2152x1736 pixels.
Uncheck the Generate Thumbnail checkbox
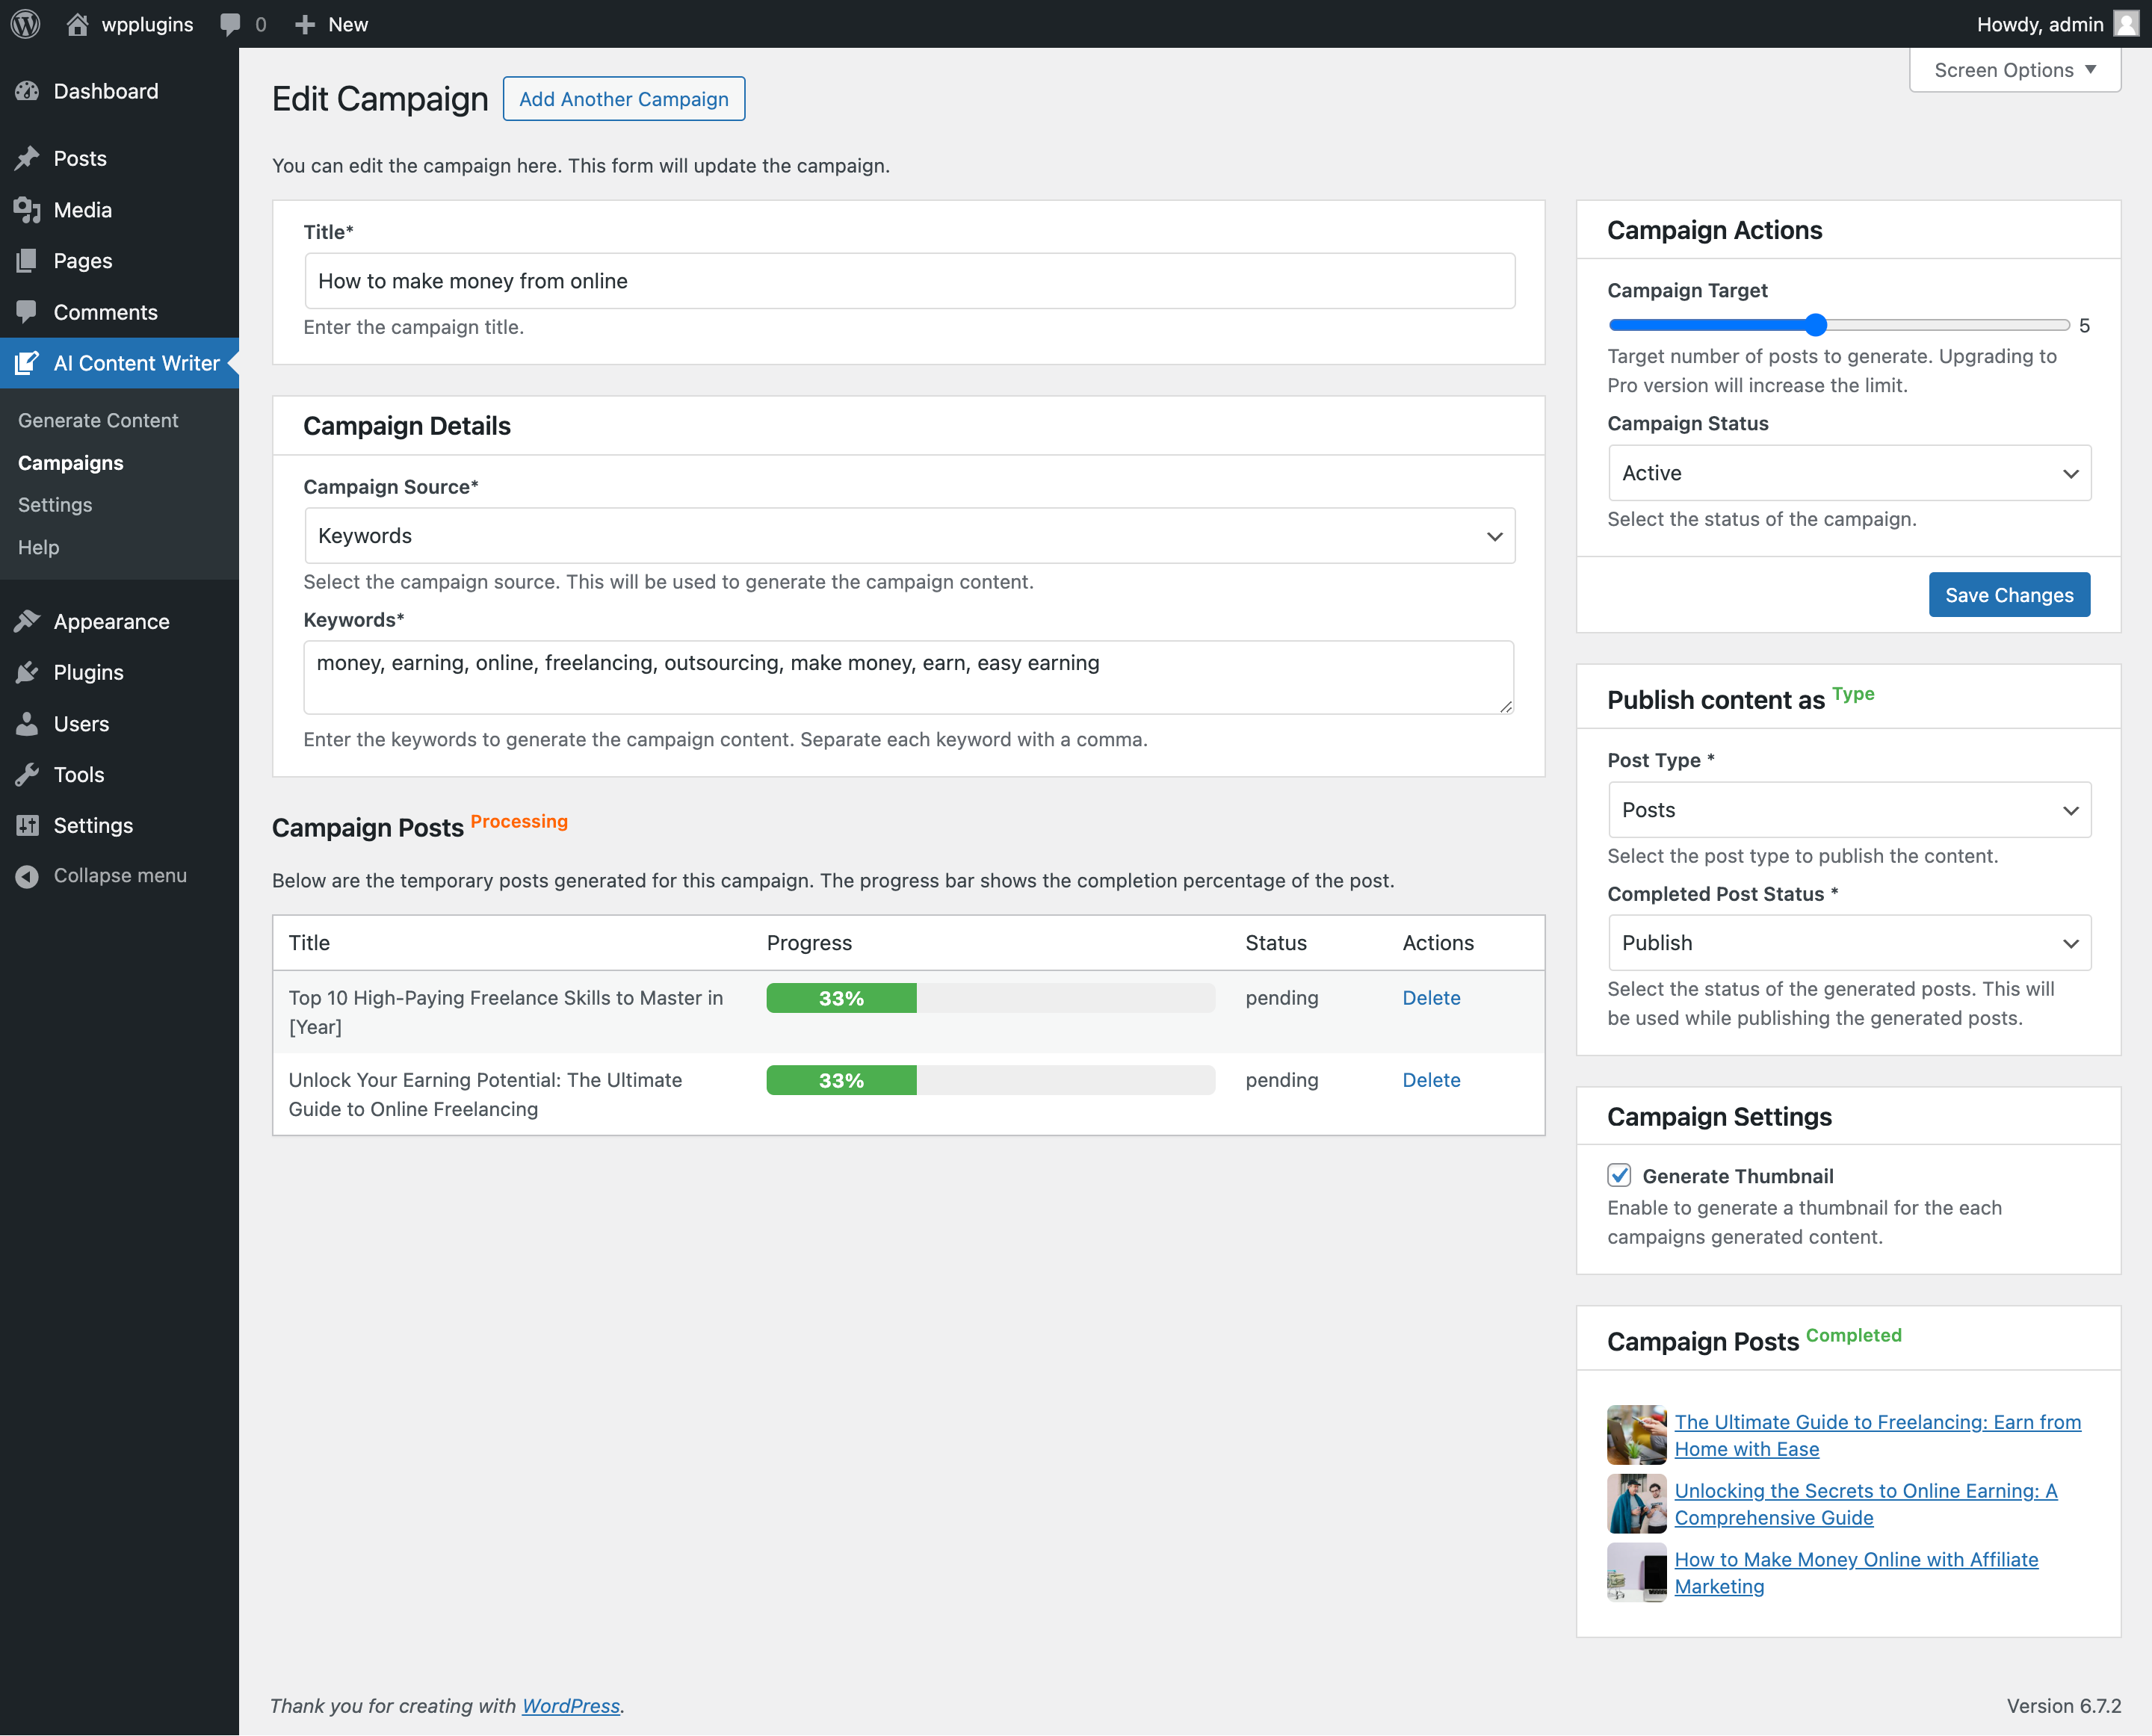tap(1618, 1175)
